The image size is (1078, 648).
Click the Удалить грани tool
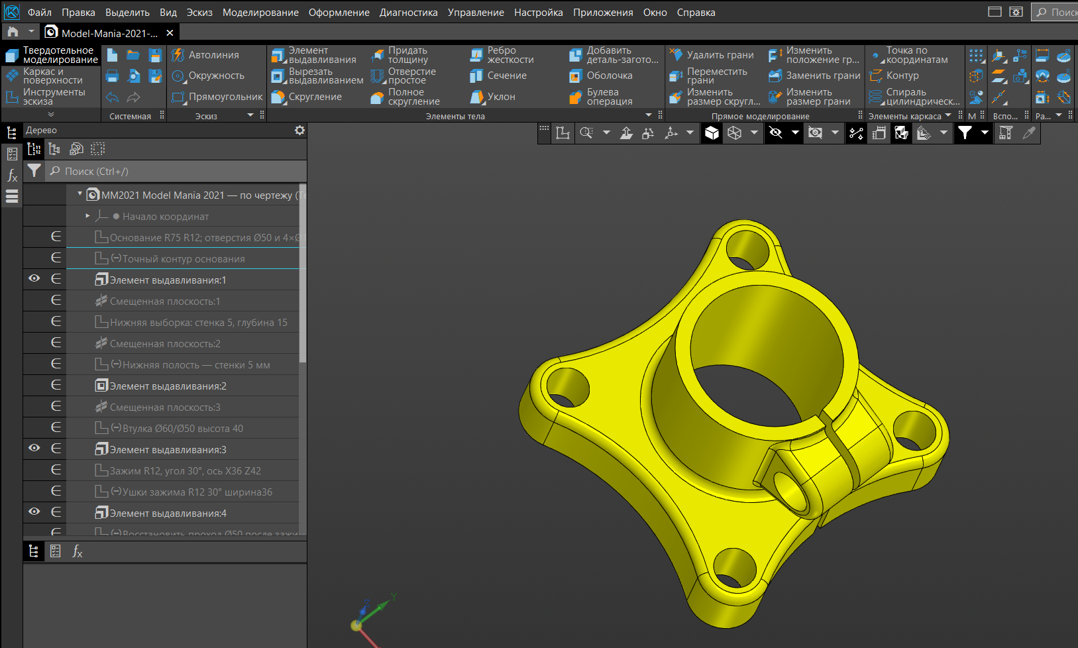tap(712, 55)
